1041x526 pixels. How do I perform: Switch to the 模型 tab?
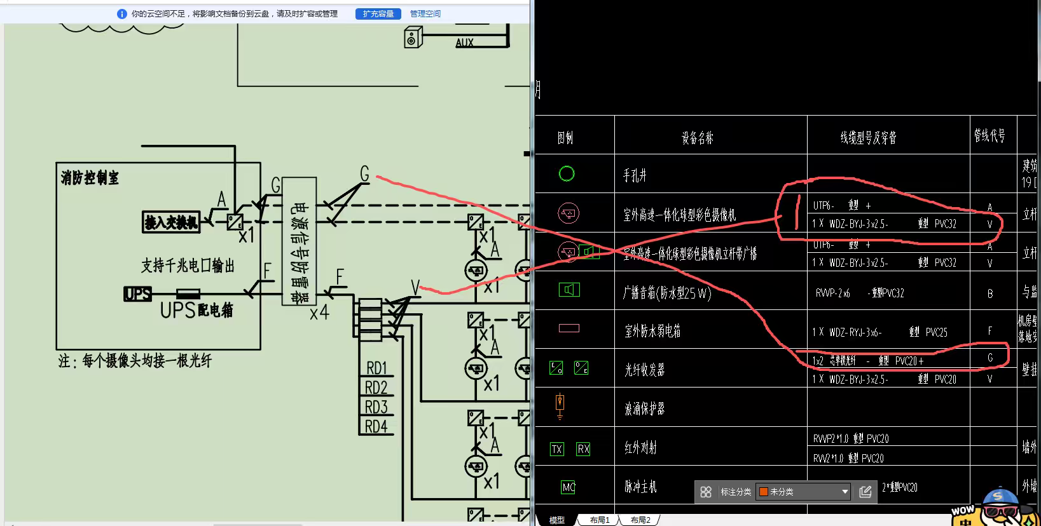pos(556,520)
